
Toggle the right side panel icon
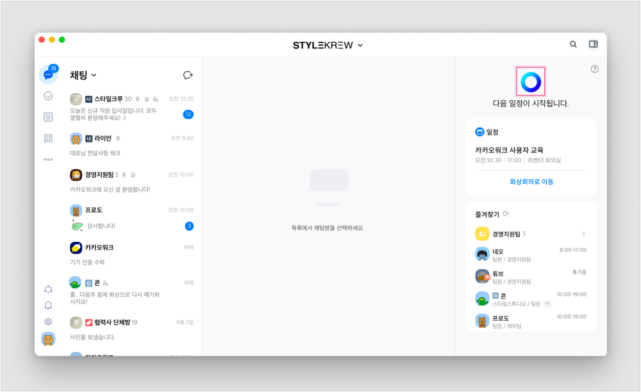tap(593, 44)
